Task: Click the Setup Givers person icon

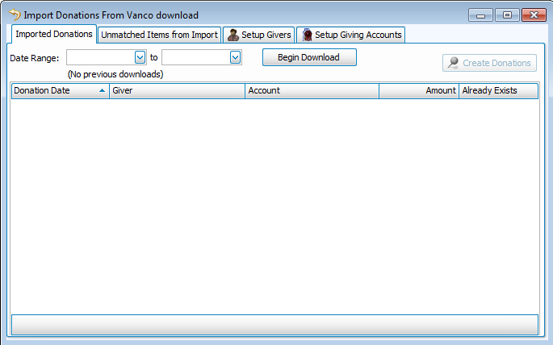Action: point(233,35)
